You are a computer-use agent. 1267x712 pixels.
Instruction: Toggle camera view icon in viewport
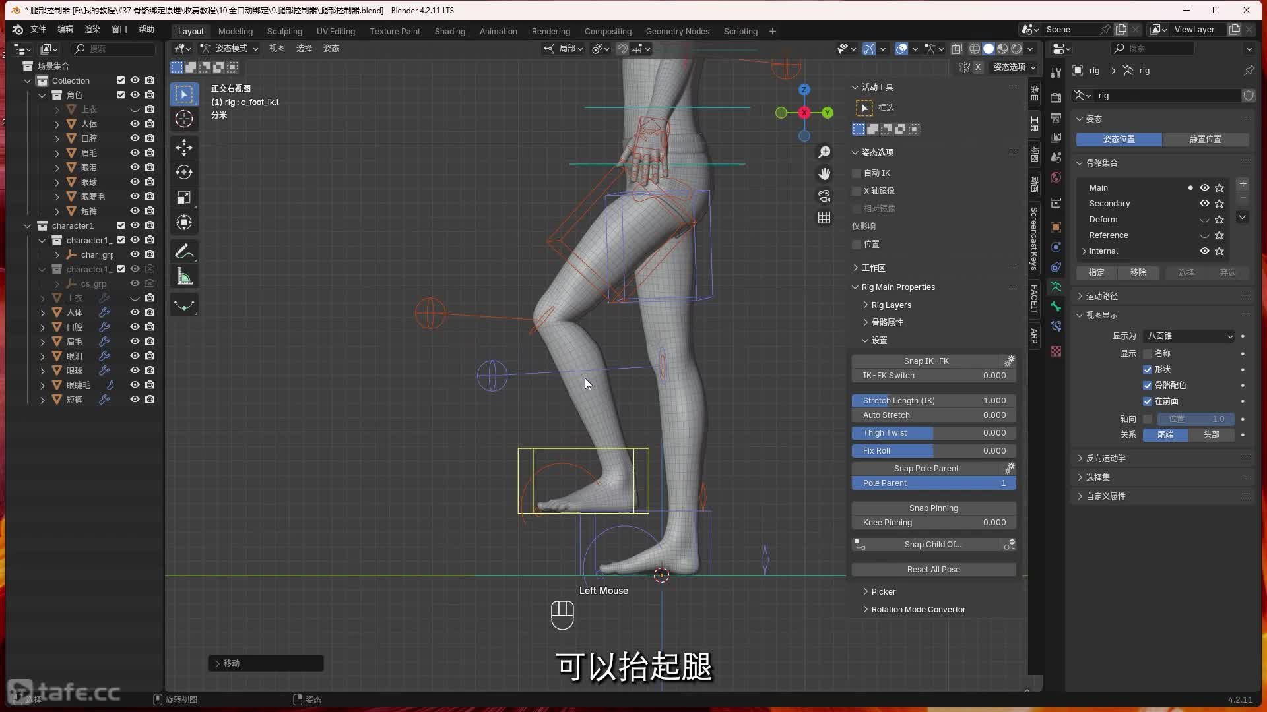[824, 196]
